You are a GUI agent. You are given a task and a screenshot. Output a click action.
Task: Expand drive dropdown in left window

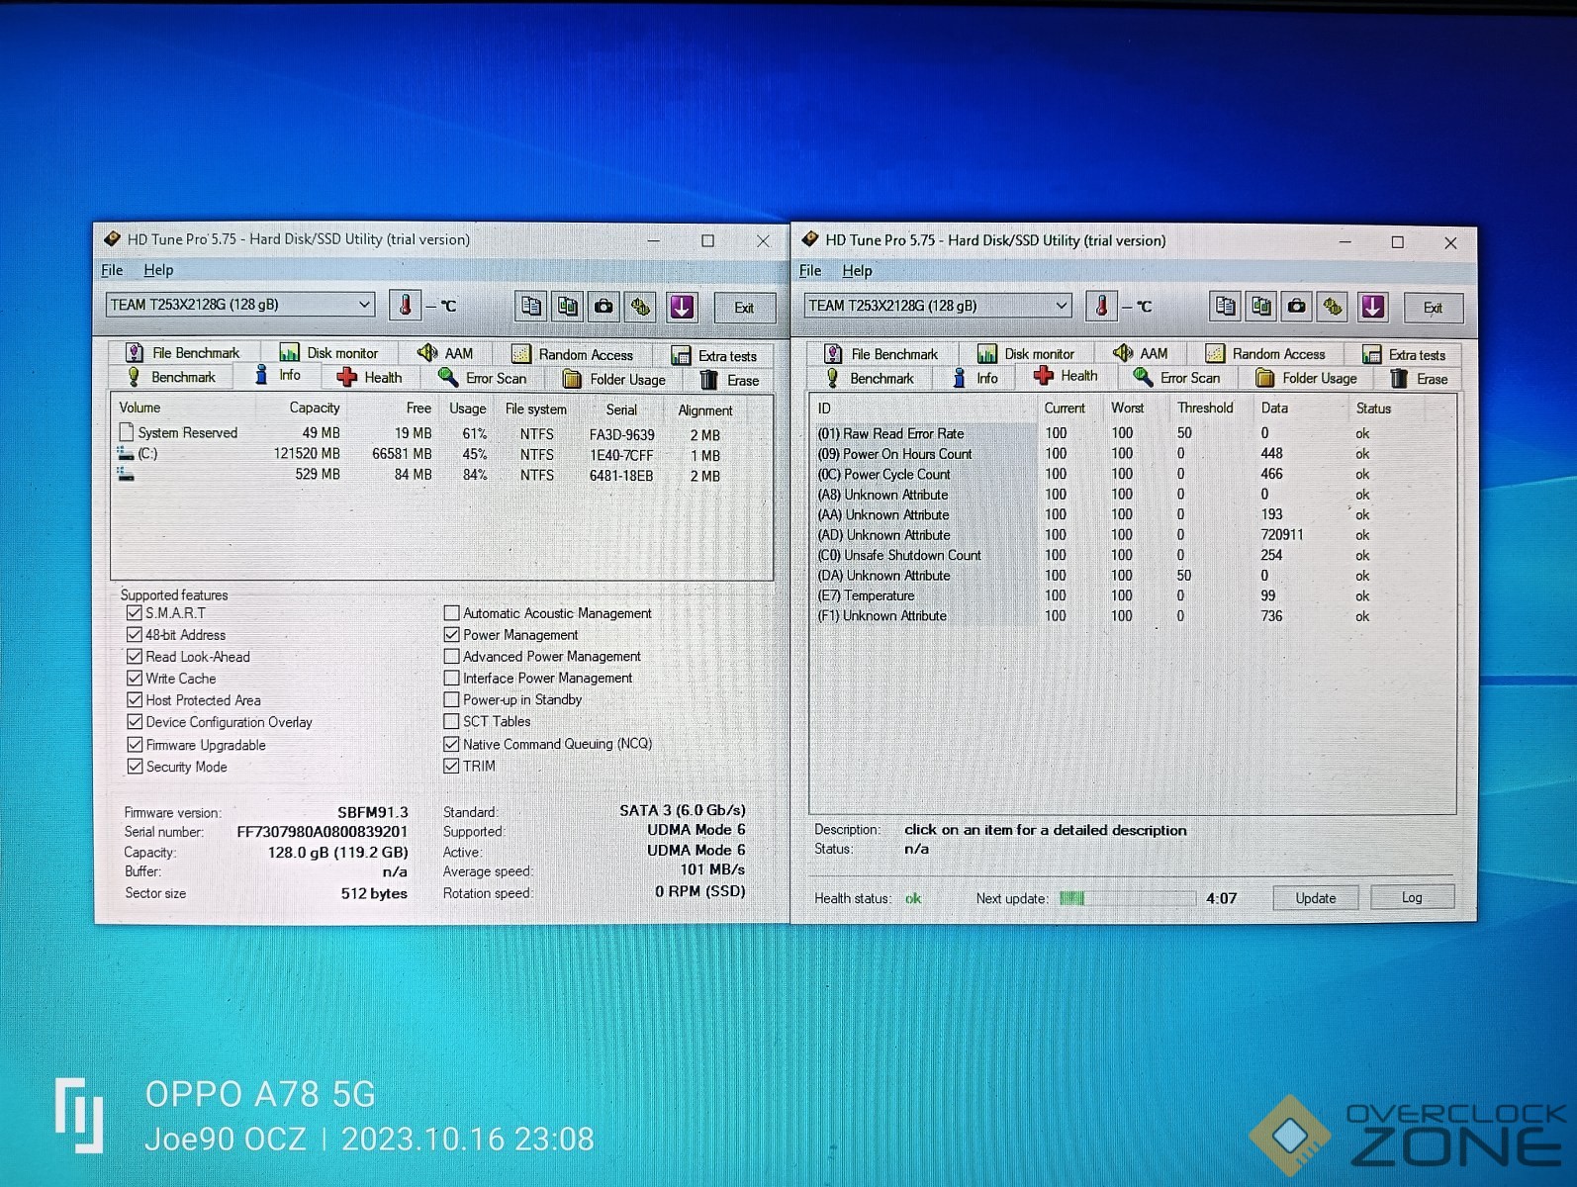pyautogui.click(x=364, y=304)
